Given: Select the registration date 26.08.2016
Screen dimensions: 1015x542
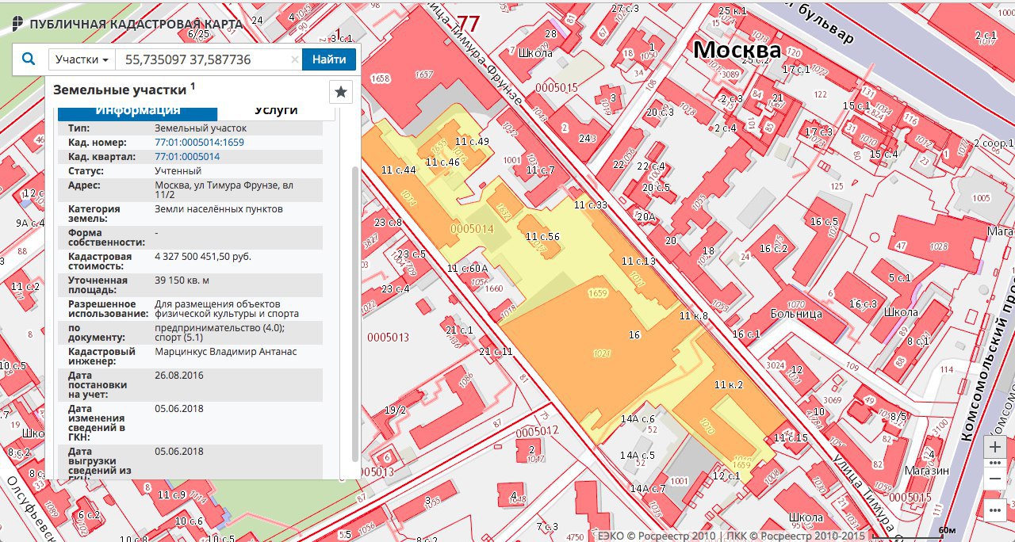Looking at the screenshot, I should [180, 376].
